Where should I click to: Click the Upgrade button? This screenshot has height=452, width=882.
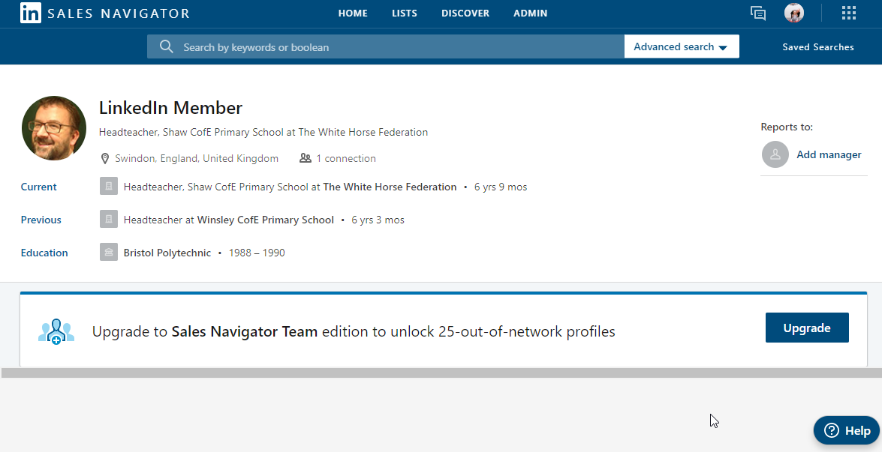[x=807, y=328]
